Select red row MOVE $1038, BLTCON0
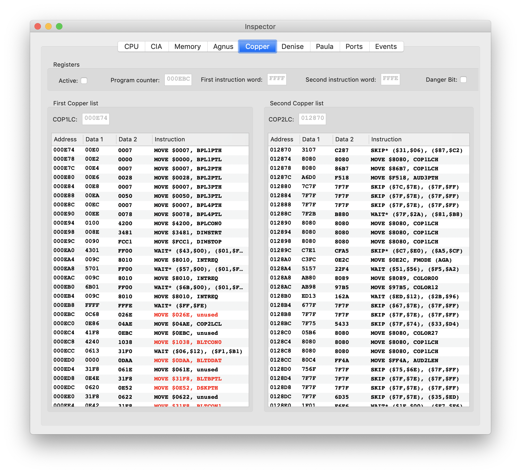Image resolution: width=521 pixels, height=474 pixels. pos(150,342)
